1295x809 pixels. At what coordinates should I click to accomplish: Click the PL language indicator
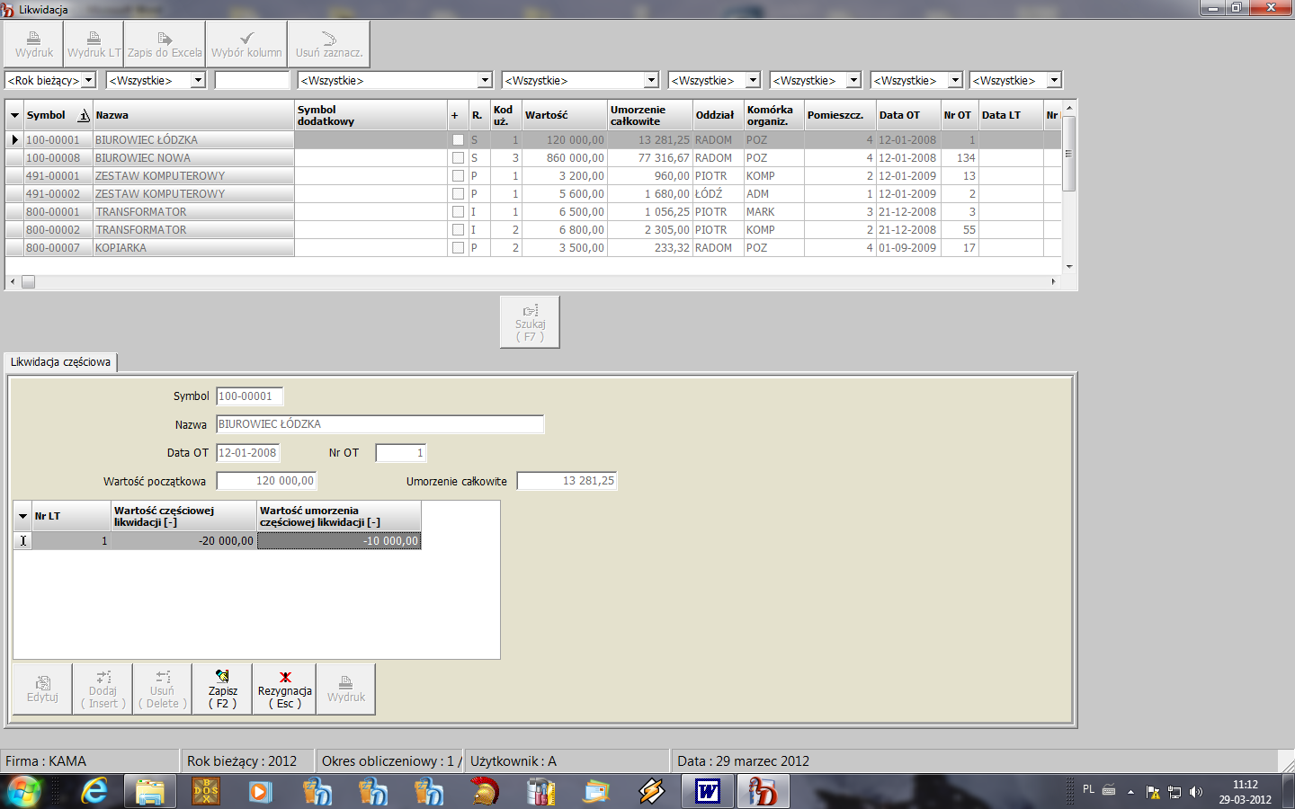pos(1088,789)
